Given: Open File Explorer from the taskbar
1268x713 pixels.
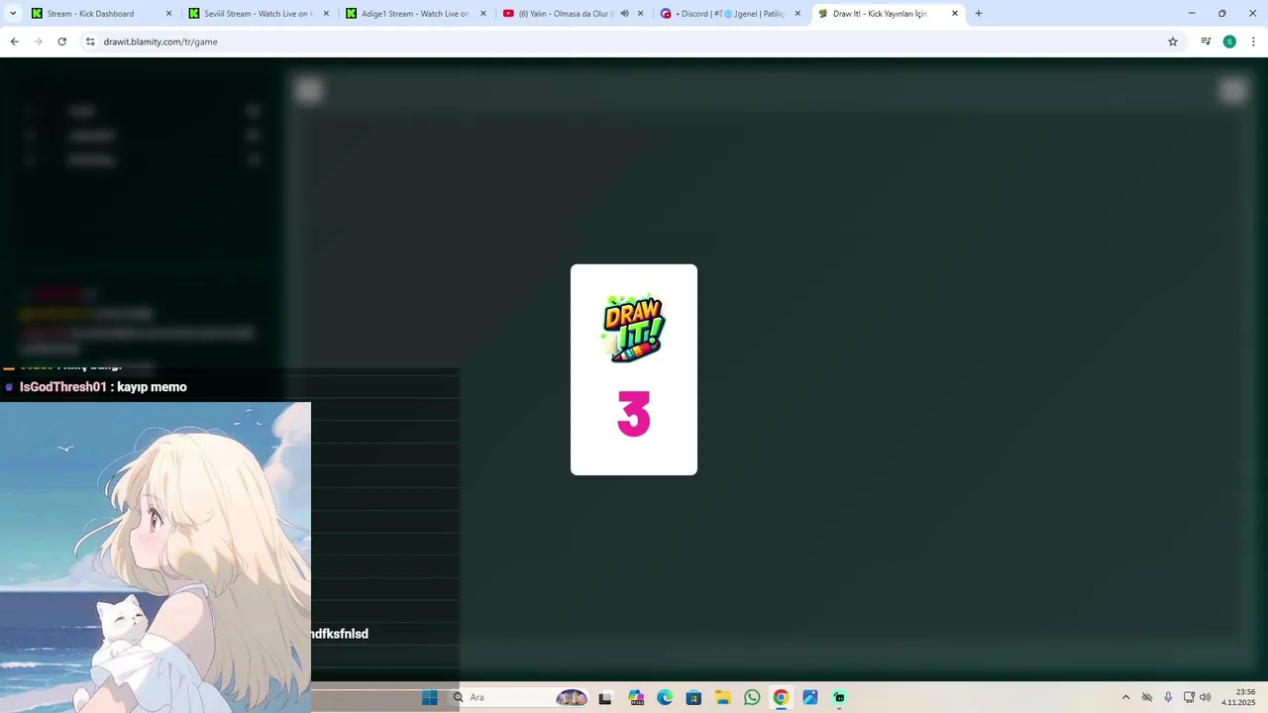Looking at the screenshot, I should 723,697.
